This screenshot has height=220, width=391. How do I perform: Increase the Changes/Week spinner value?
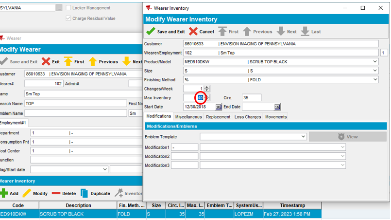pos(207,87)
